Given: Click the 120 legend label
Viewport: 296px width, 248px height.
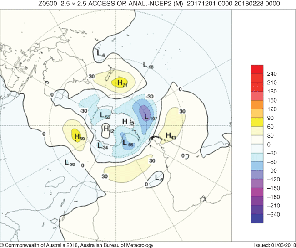Looking at the screenshot, I should [272, 109].
